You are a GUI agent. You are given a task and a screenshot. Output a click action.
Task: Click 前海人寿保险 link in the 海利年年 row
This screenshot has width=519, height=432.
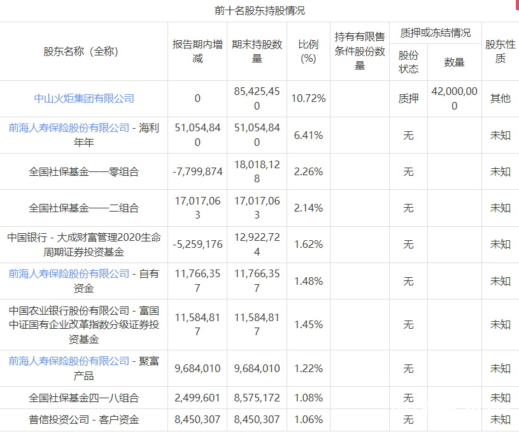(x=69, y=128)
